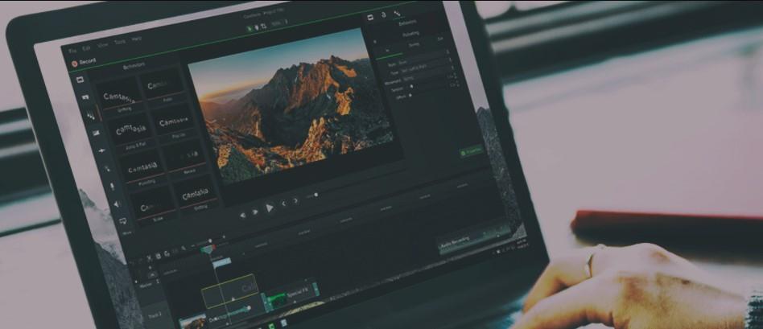This screenshot has width=763, height=329.
Task: Switch to the visual properties tab icon
Action: [370, 17]
